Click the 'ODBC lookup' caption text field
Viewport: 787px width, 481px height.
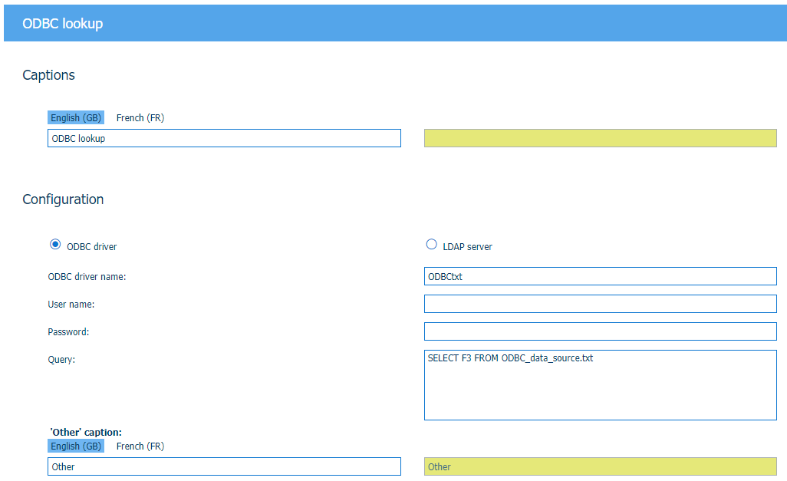[x=224, y=138]
